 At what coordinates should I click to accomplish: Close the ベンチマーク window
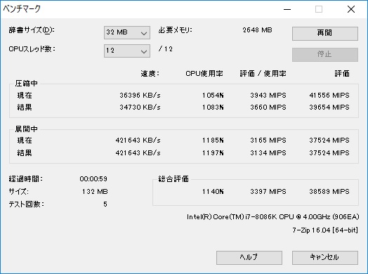(x=351, y=9)
